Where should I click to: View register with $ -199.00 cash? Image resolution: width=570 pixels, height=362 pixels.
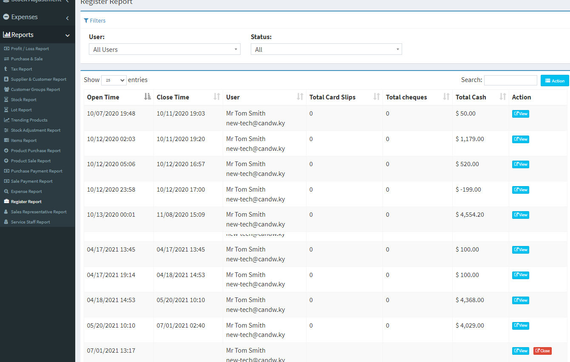[521, 189]
